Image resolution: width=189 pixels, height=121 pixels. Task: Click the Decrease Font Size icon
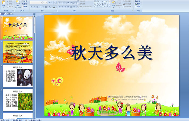[52, 3]
